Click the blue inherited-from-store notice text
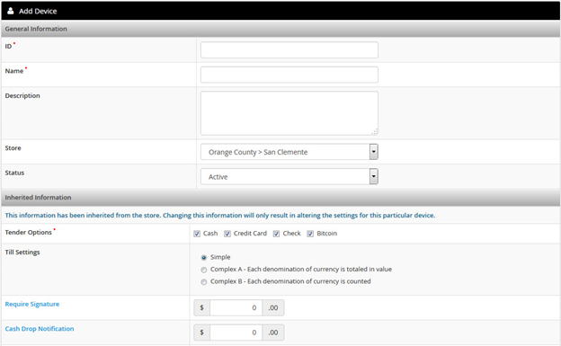The width and height of the screenshot is (561, 346). tap(220, 216)
